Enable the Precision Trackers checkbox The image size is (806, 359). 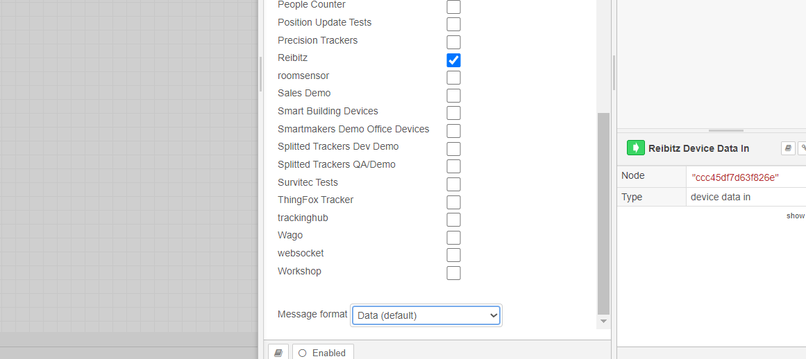pyautogui.click(x=453, y=42)
